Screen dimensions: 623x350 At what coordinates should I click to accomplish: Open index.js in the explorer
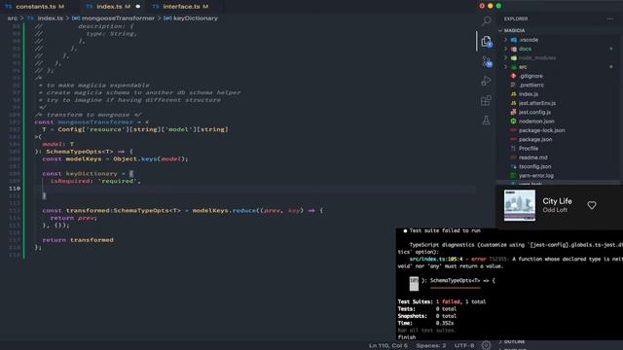(x=529, y=94)
